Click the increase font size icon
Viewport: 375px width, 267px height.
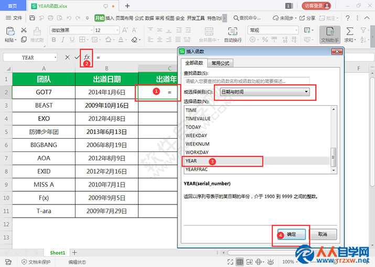coord(125,30)
